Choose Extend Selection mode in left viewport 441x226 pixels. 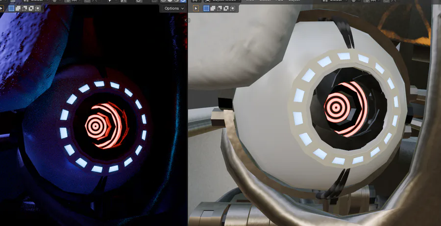tap(18, 8)
